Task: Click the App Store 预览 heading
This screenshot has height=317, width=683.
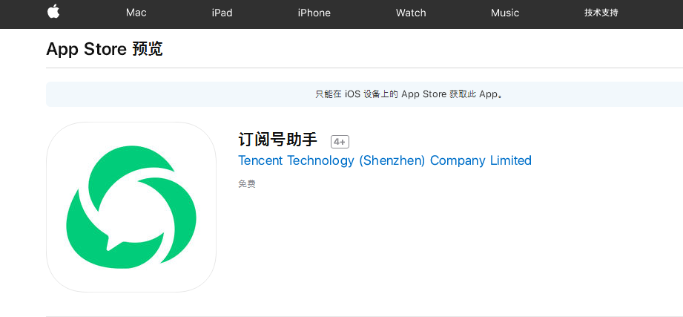Action: [x=105, y=49]
